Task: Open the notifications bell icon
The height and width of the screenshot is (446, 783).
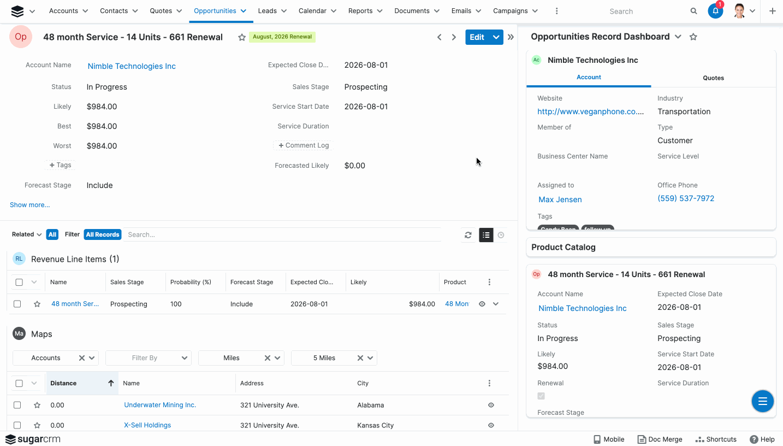Action: click(x=715, y=11)
